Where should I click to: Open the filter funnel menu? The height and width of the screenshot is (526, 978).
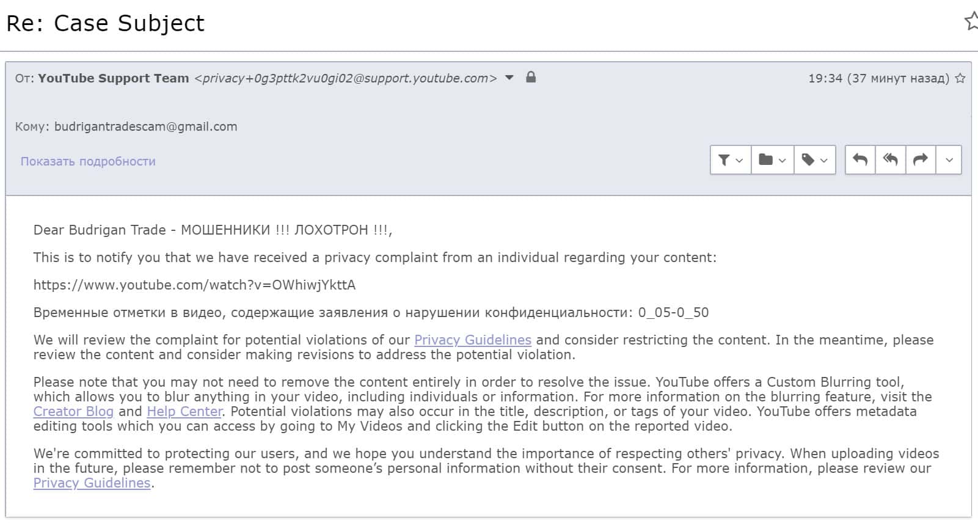point(730,160)
